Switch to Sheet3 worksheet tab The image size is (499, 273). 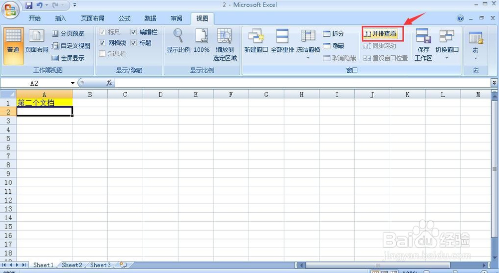pos(100,265)
